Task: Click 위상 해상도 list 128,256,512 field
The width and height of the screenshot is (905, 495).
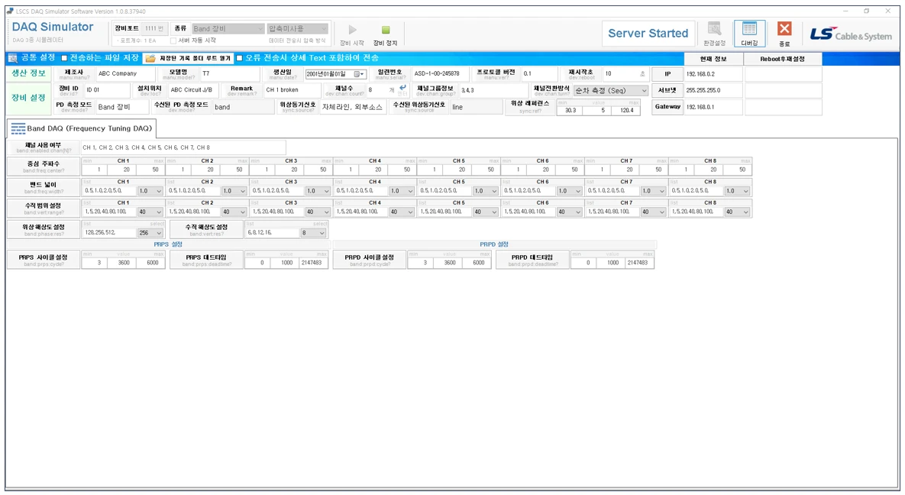Action: tap(109, 233)
